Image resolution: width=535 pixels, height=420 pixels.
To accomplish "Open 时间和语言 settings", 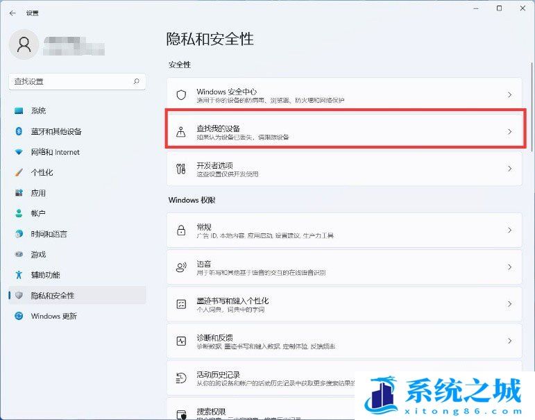I will (x=78, y=234).
